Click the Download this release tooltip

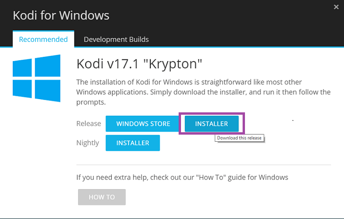click(239, 138)
